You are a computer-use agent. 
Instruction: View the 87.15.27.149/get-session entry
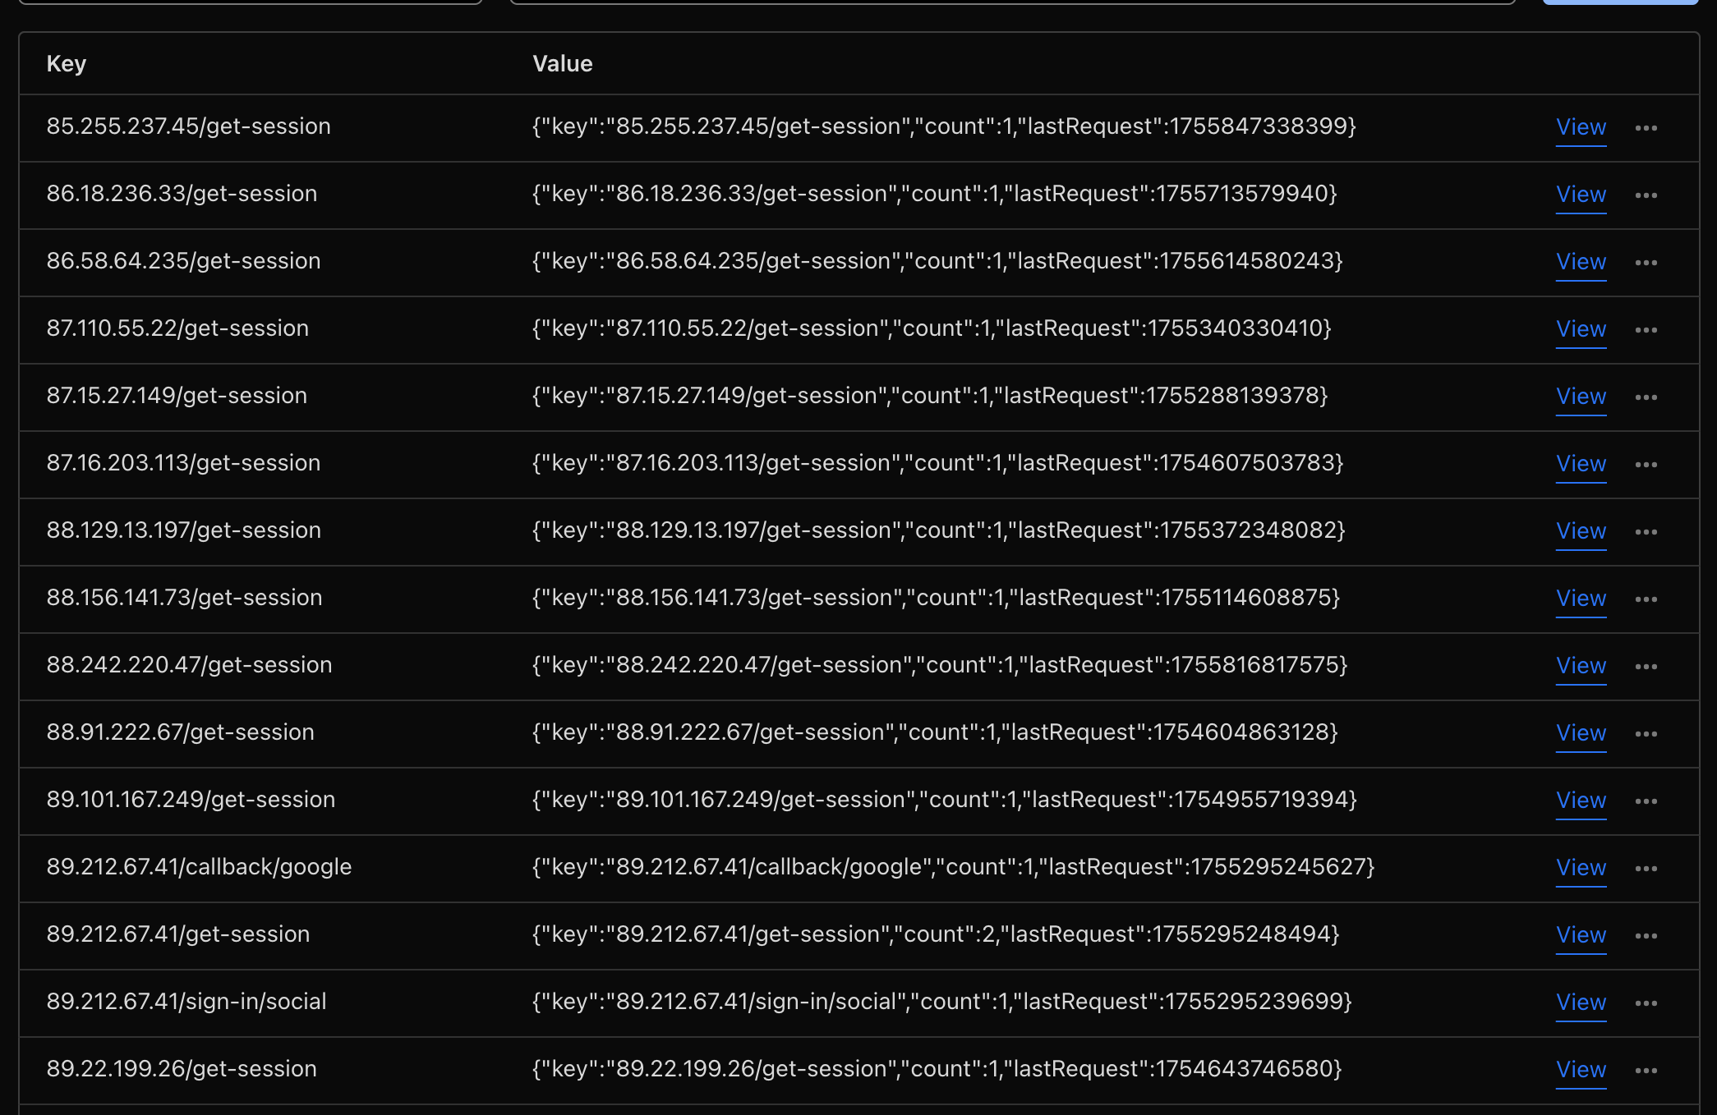[x=1581, y=397]
